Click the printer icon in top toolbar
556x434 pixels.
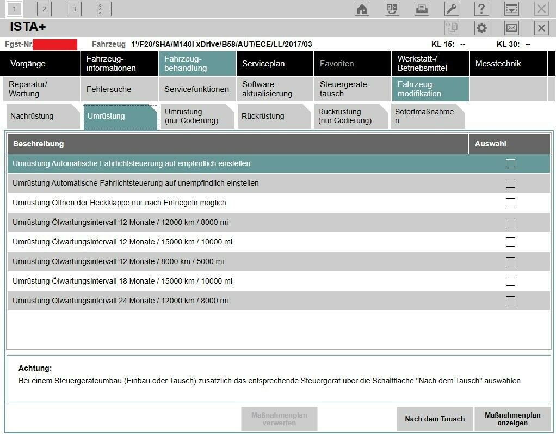coord(422,9)
